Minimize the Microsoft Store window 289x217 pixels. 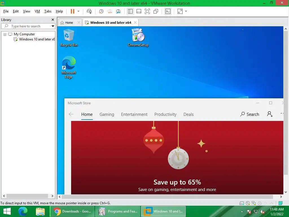click(258, 103)
